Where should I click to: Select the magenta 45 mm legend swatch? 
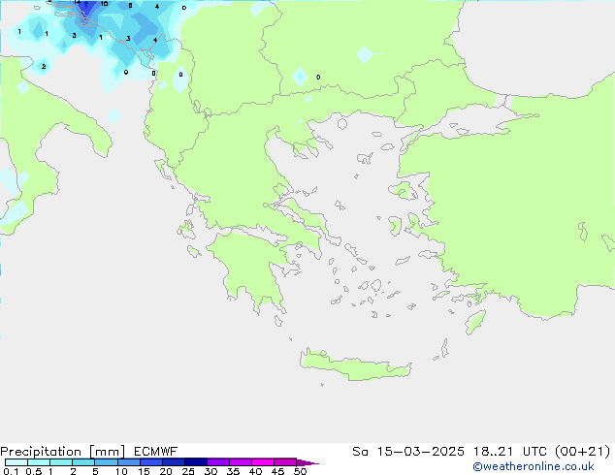(x=284, y=462)
